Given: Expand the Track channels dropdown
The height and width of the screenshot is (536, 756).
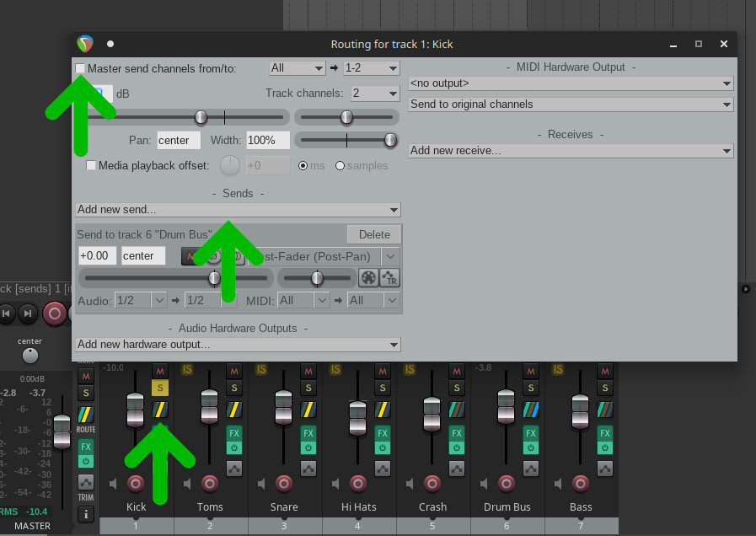Looking at the screenshot, I should click(374, 94).
